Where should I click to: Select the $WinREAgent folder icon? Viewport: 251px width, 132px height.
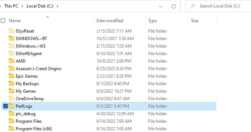click(11, 53)
